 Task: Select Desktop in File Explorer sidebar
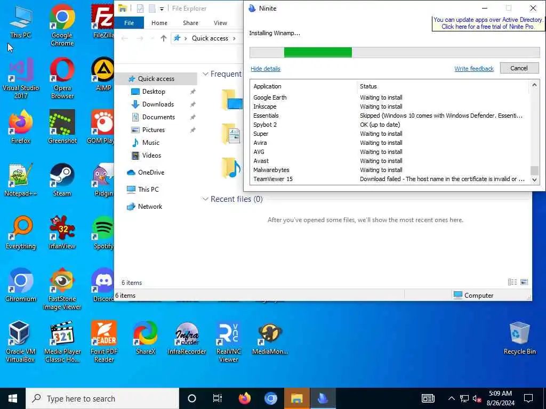154,92
